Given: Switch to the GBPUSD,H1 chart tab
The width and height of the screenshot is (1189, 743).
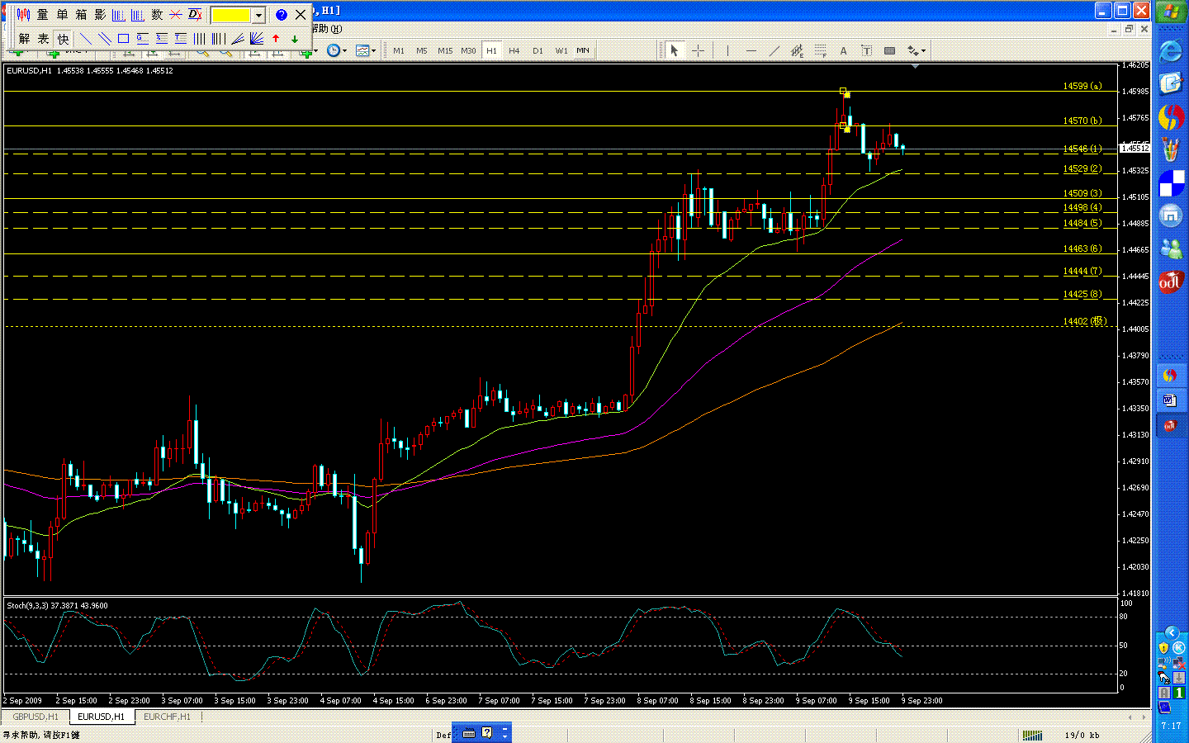Looking at the screenshot, I should click(36, 717).
